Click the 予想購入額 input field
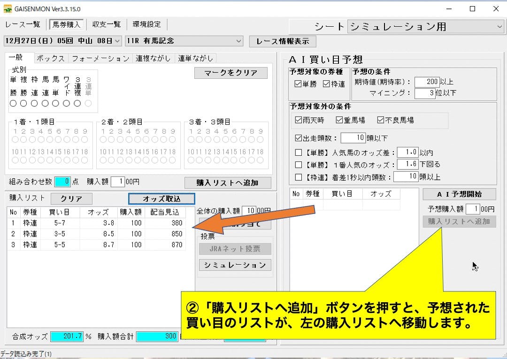The height and width of the screenshot is (359, 507). click(x=473, y=209)
